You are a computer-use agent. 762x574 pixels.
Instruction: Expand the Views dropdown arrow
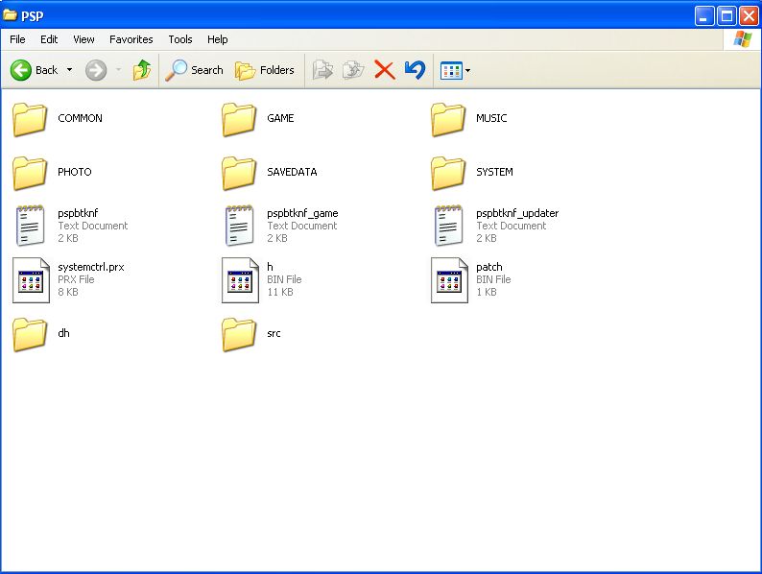(x=467, y=70)
